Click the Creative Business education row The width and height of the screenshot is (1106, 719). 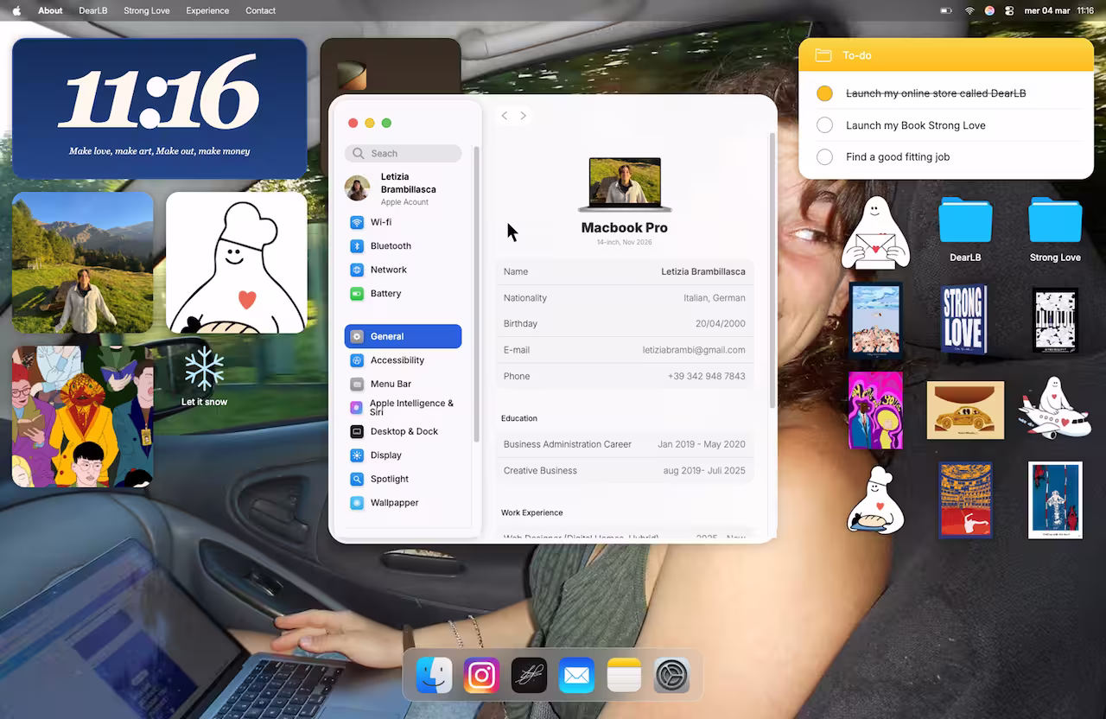tap(625, 471)
